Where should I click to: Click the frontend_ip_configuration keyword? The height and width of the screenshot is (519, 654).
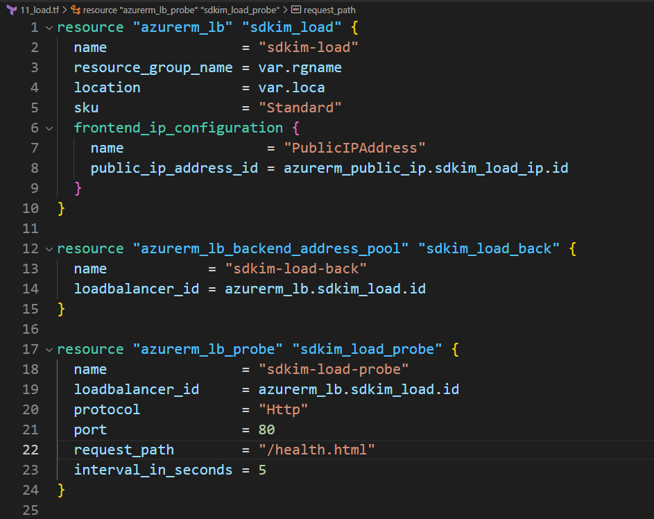click(178, 128)
